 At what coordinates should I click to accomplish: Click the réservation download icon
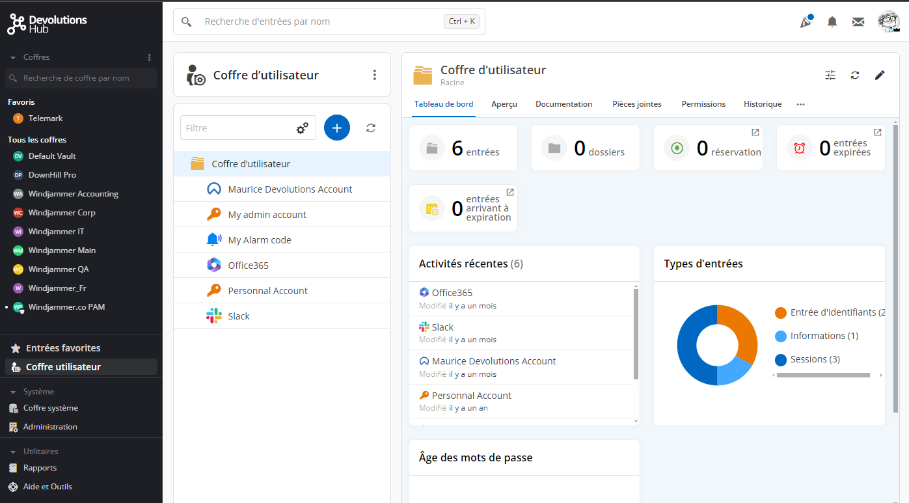(x=677, y=148)
